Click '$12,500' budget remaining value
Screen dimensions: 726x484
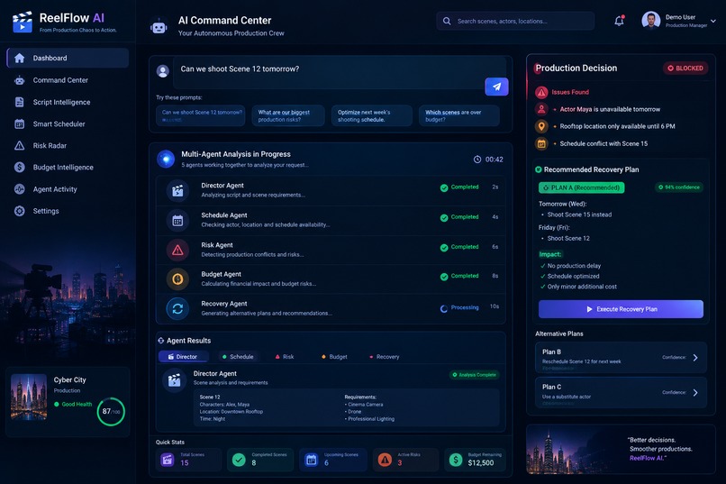tap(481, 462)
